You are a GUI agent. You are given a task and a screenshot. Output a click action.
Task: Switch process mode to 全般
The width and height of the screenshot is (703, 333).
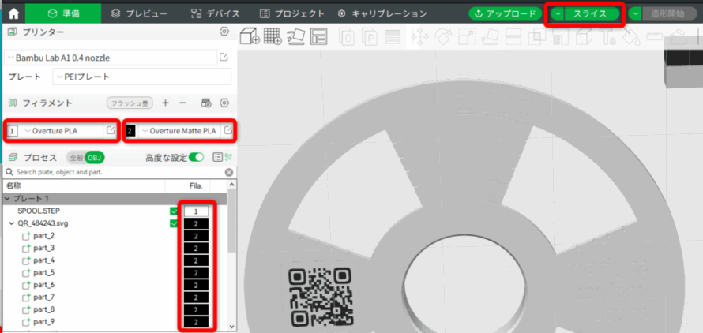(76, 158)
